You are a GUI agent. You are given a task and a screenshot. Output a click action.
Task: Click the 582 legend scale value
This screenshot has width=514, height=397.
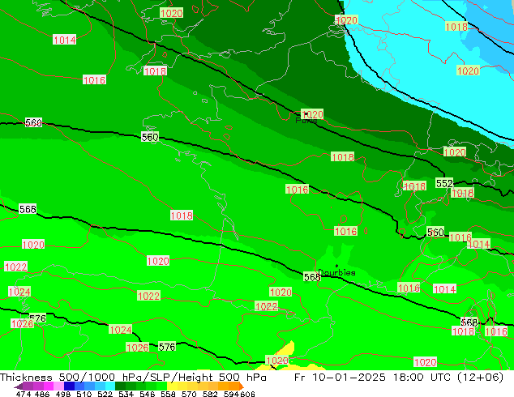coord(210,394)
